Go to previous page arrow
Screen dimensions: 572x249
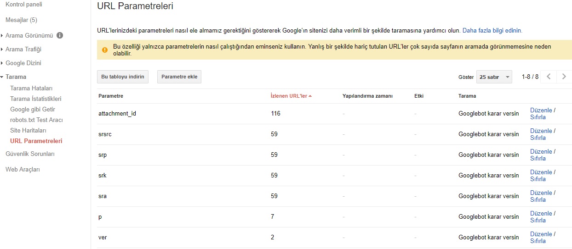tap(549, 77)
